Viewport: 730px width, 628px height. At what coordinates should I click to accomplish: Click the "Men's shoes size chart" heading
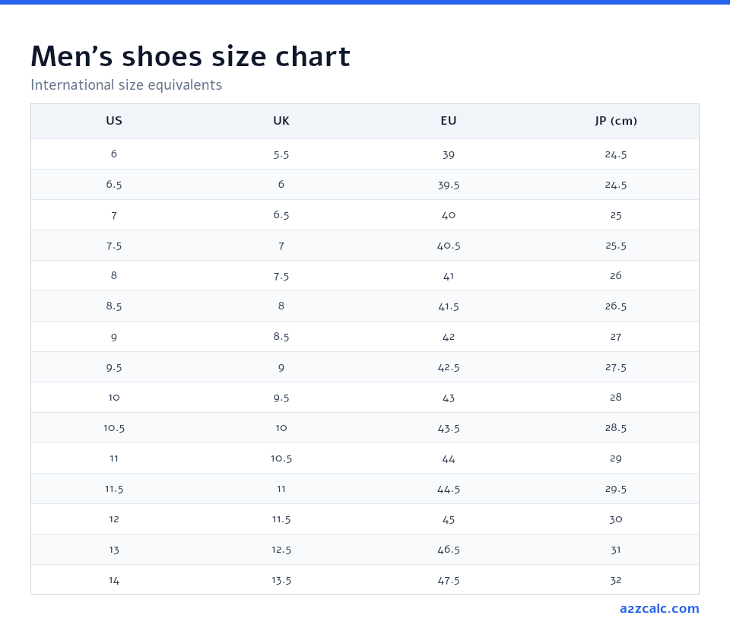[x=190, y=56]
